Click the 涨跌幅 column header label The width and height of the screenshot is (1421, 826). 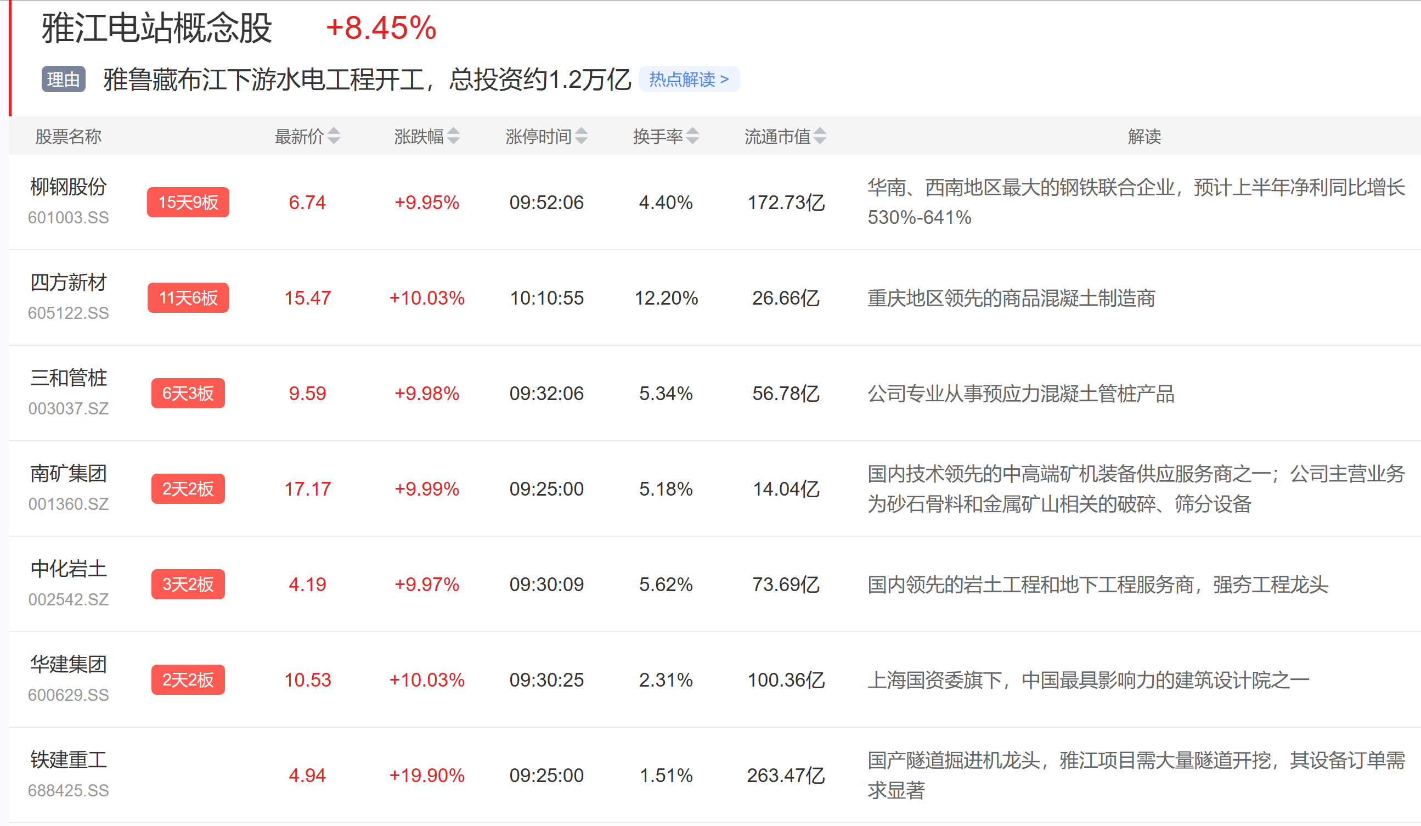tap(419, 136)
